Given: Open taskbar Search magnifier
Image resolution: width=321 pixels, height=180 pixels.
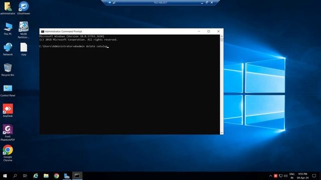Looking at the screenshot, I should click(x=15, y=175).
